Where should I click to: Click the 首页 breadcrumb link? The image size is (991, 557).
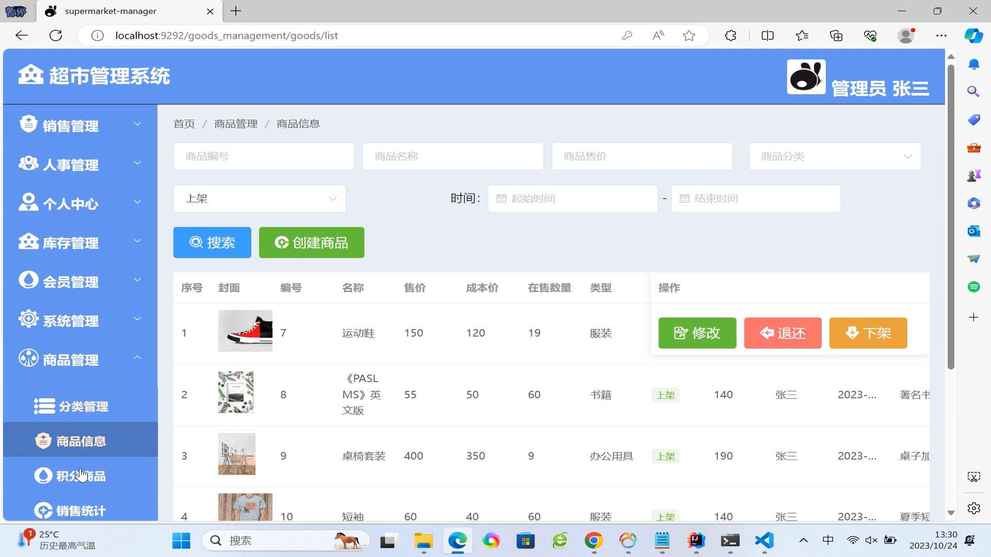click(184, 124)
